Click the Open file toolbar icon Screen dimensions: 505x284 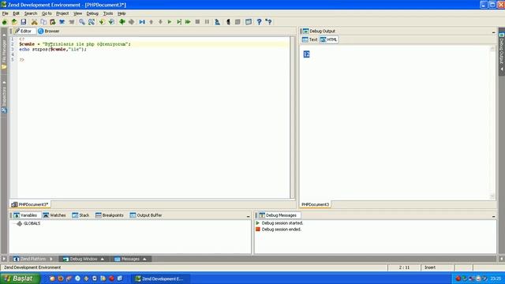click(x=14, y=22)
